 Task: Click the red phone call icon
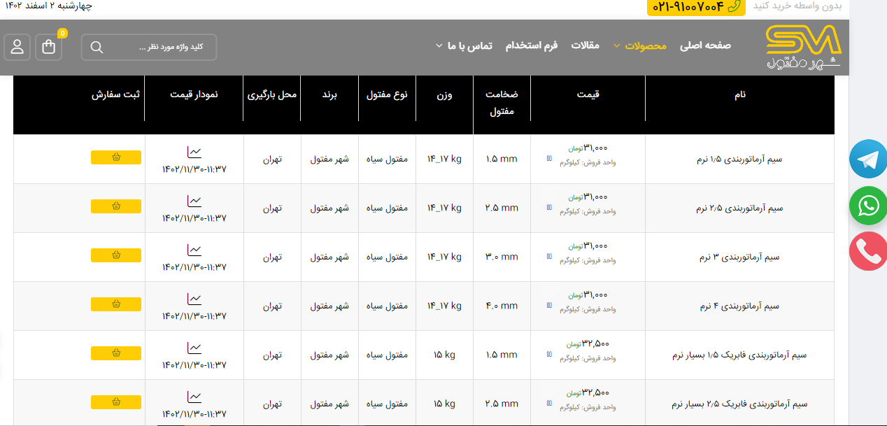coord(868,251)
